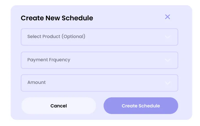The width and height of the screenshot is (200, 126).
Task: Click the X icon beside the title
Action: pyautogui.click(x=167, y=17)
